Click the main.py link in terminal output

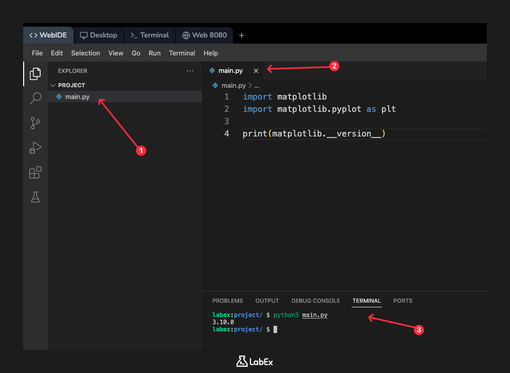pyautogui.click(x=315, y=315)
